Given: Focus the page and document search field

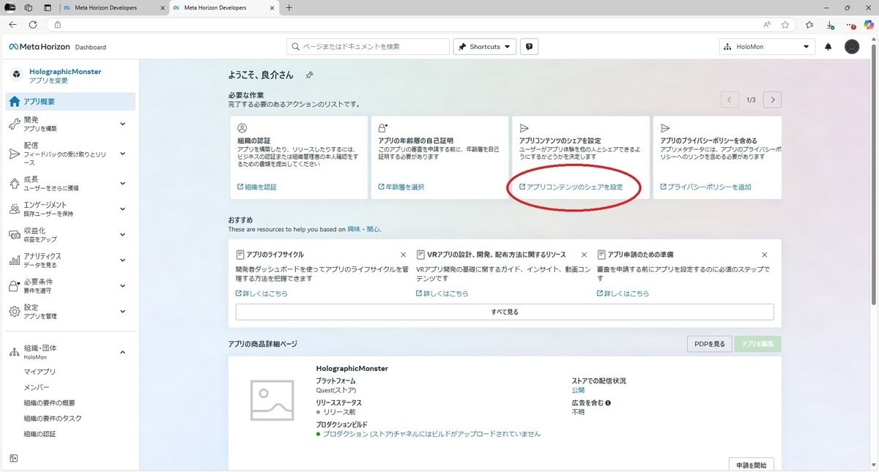Looking at the screenshot, I should [368, 47].
